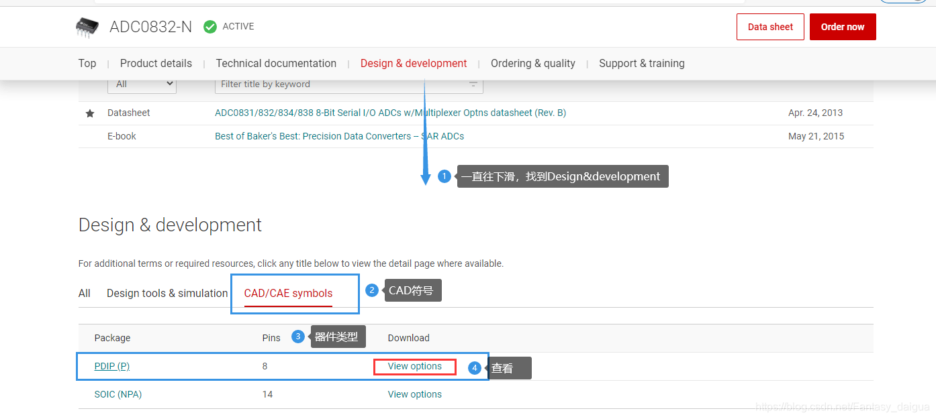Select the CAD/CAE symbols tab

coord(288,293)
